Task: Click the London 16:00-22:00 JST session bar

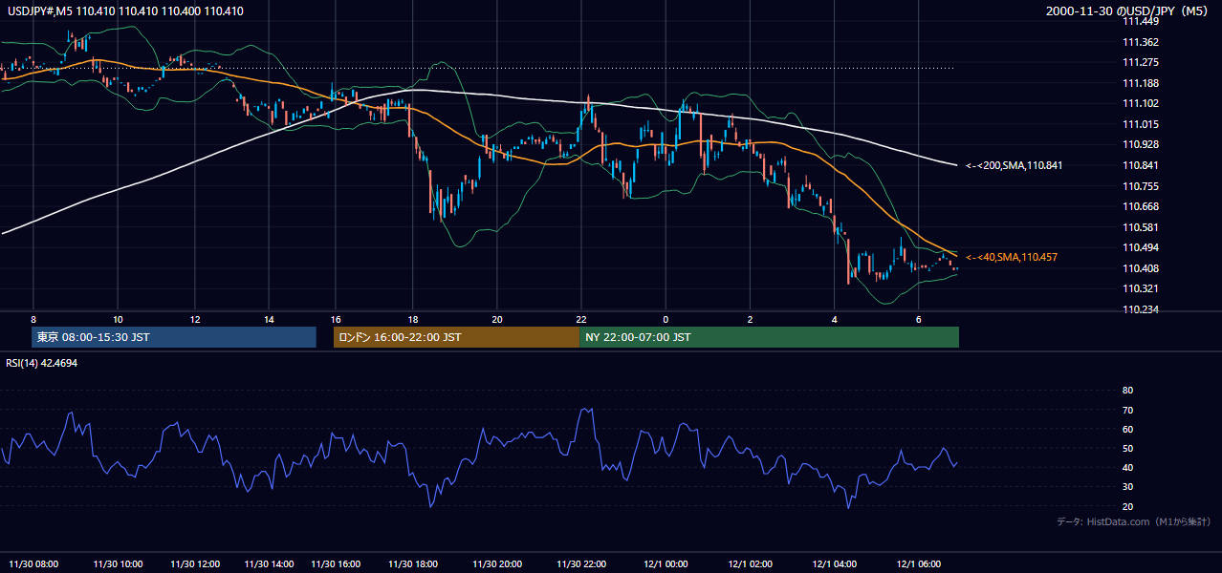Action: pyautogui.click(x=456, y=337)
